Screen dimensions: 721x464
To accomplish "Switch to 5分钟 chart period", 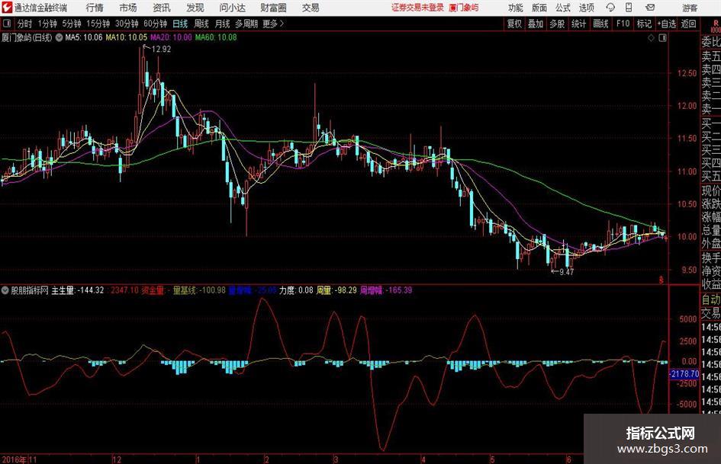I will [72, 24].
